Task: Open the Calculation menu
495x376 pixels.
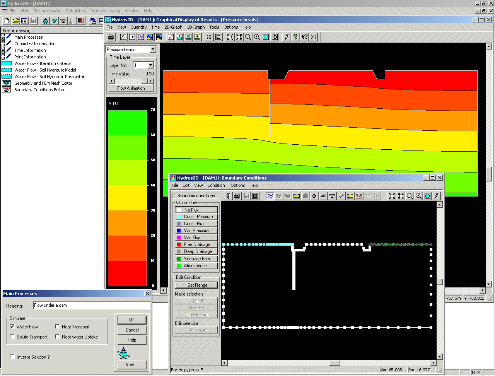Action: pos(76,11)
